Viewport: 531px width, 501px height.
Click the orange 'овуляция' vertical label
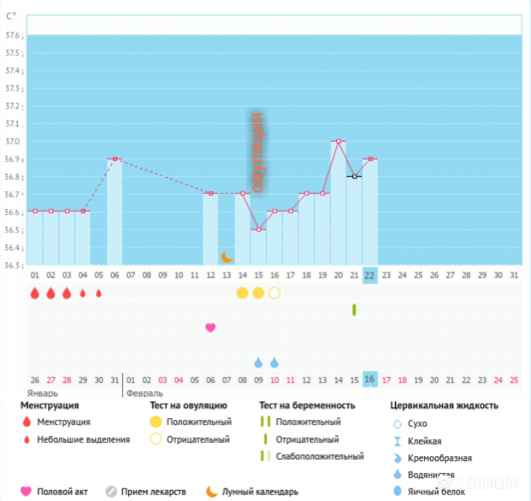coord(257,153)
